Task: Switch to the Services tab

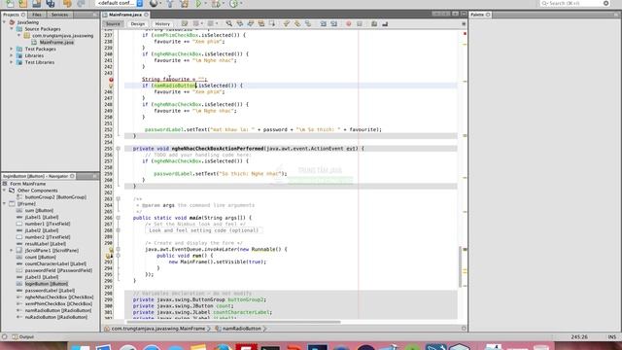Action: click(59, 15)
